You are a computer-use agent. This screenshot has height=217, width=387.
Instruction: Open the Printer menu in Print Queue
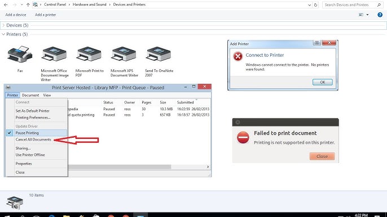coord(12,95)
